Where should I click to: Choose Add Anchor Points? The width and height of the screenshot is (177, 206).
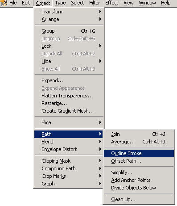pyautogui.click(x=139, y=180)
